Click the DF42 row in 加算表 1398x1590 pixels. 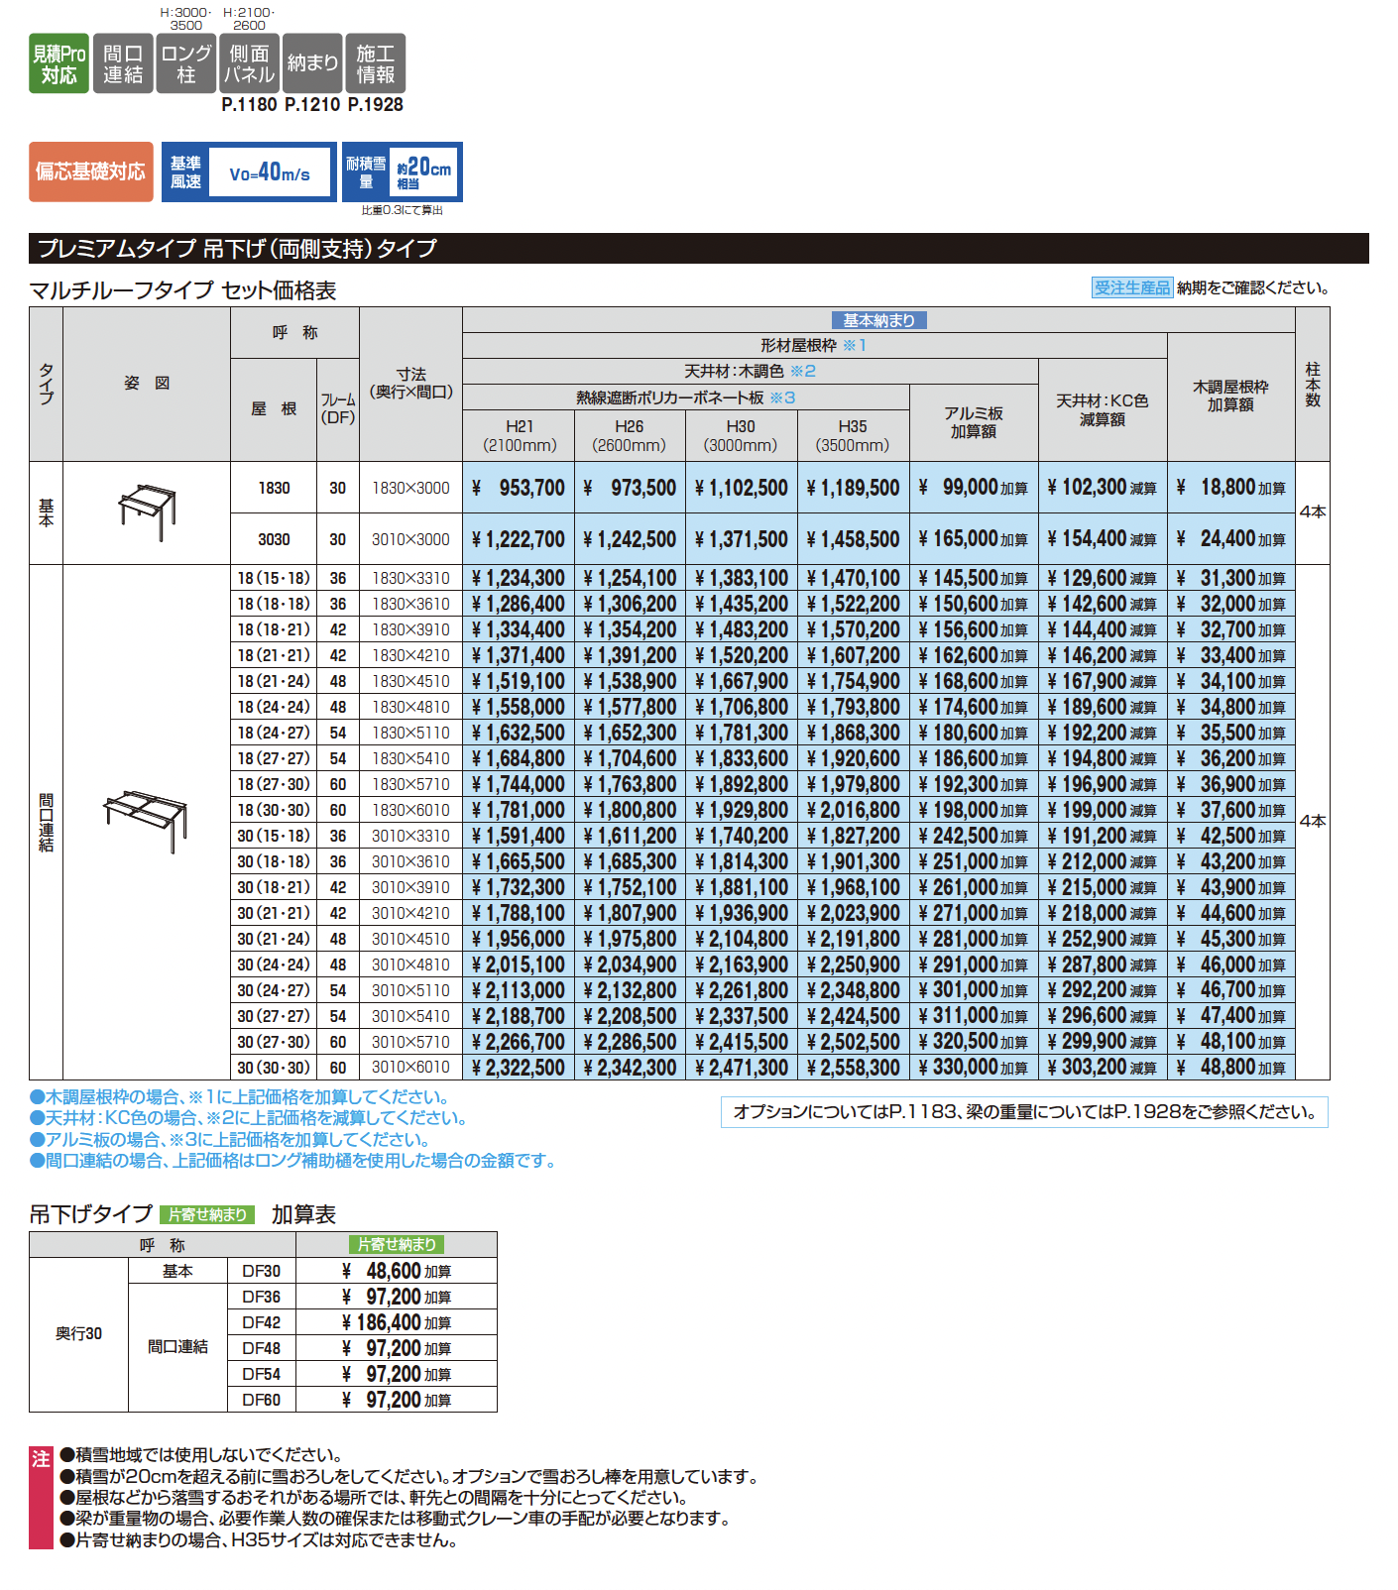262,1322
